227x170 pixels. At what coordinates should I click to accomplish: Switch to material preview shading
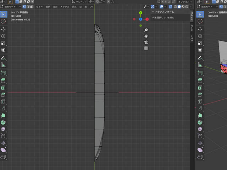coord(183,7)
